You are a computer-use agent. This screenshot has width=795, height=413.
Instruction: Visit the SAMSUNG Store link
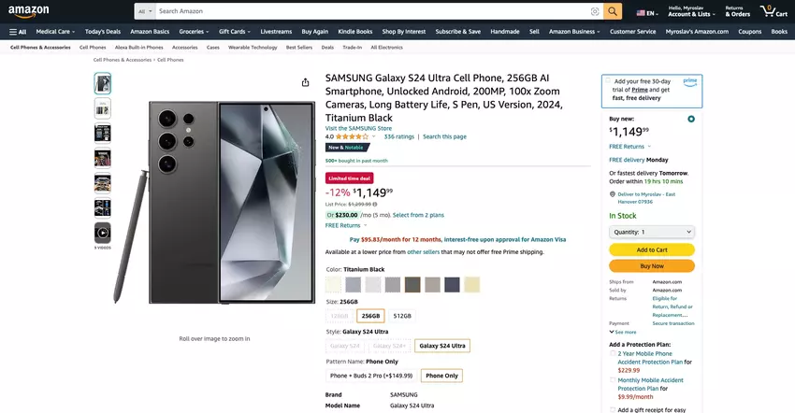click(x=358, y=128)
